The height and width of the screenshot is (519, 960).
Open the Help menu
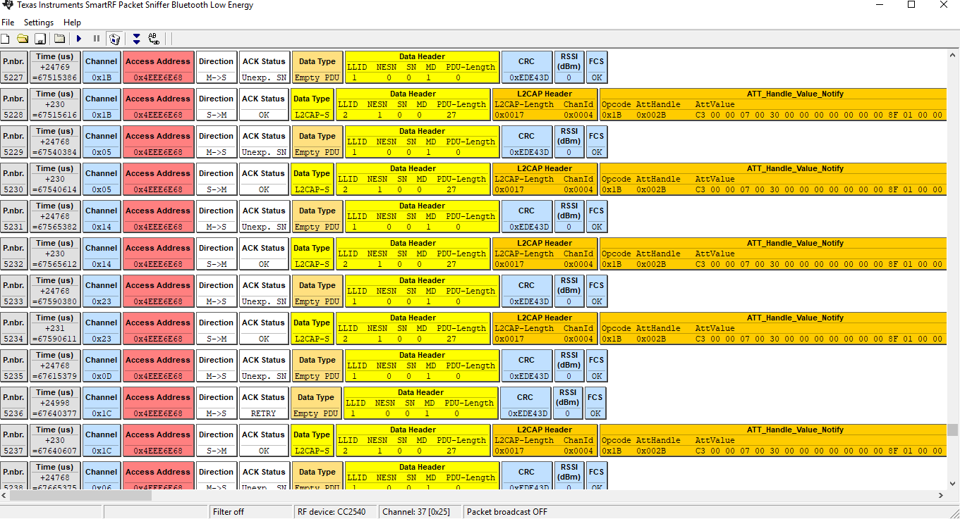coord(73,23)
